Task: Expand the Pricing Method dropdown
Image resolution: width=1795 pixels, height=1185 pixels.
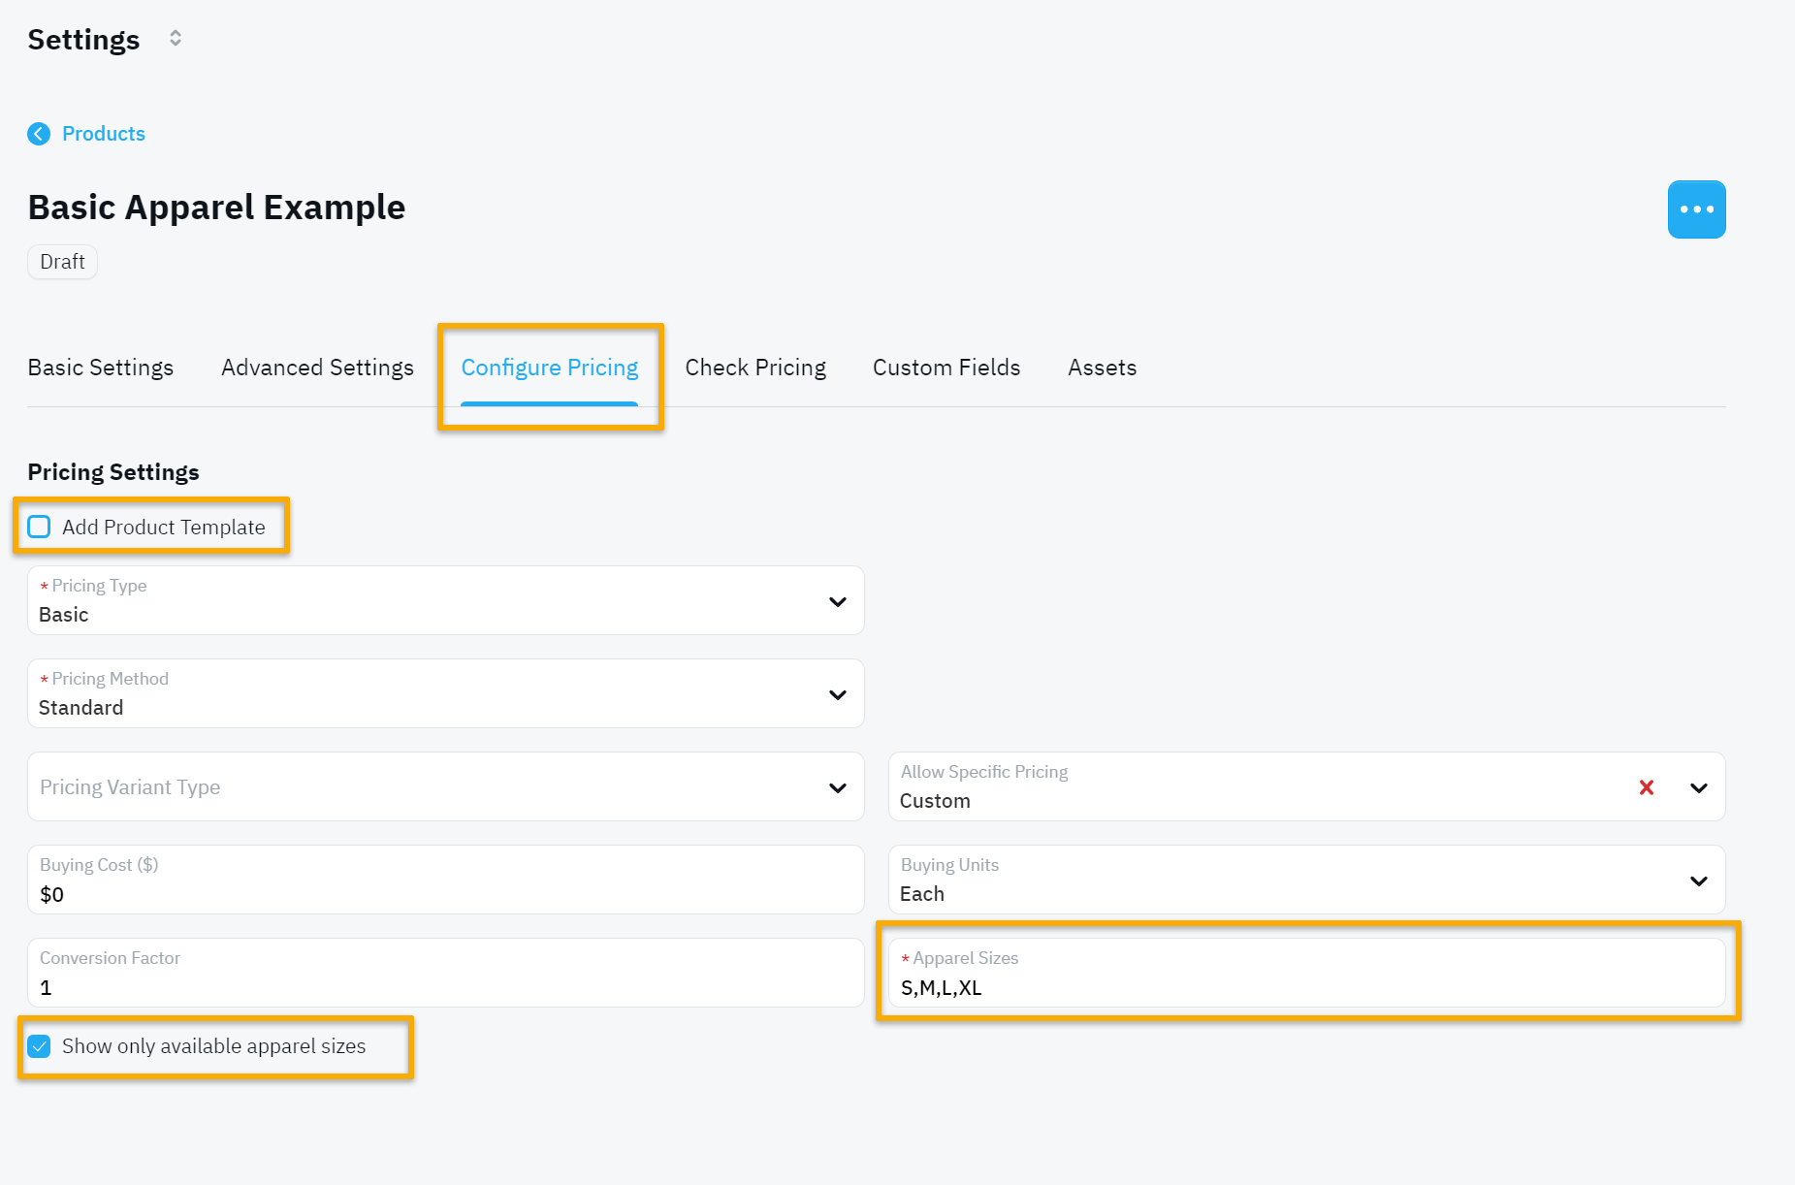Action: [x=446, y=693]
